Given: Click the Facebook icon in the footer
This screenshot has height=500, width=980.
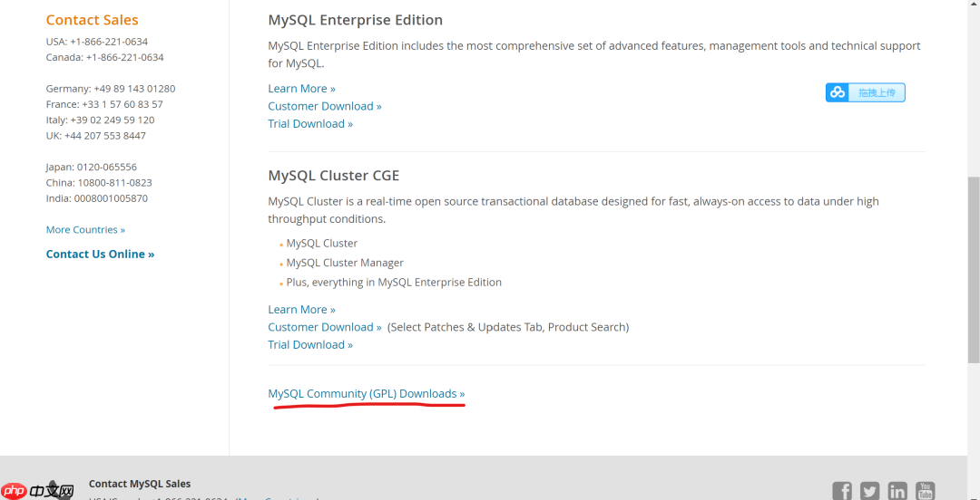Looking at the screenshot, I should point(842,490).
